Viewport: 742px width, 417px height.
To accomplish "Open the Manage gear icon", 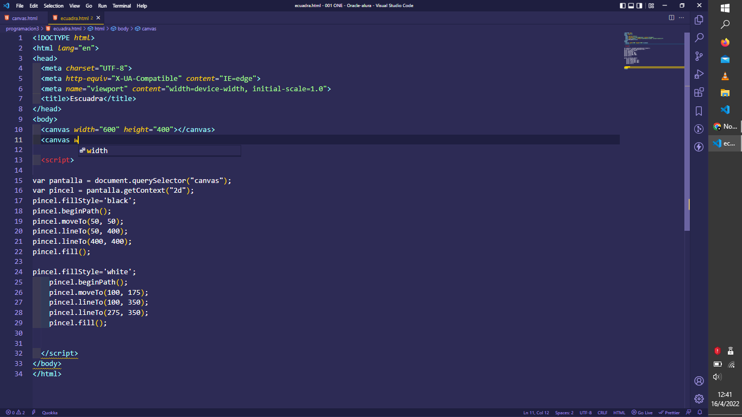I will [699, 399].
